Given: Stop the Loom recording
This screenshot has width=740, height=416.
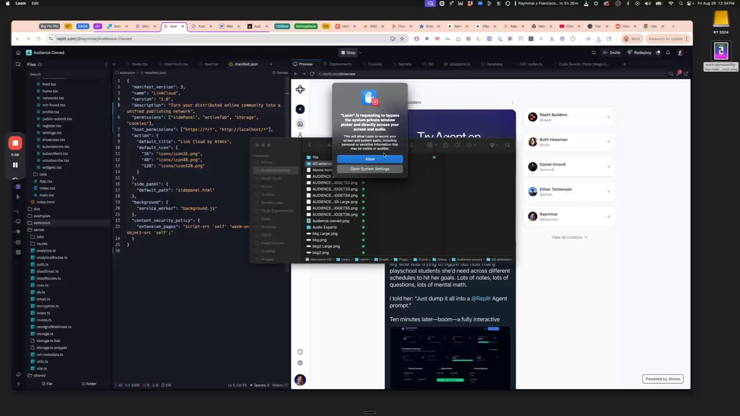Looking at the screenshot, I should pyautogui.click(x=16, y=143).
